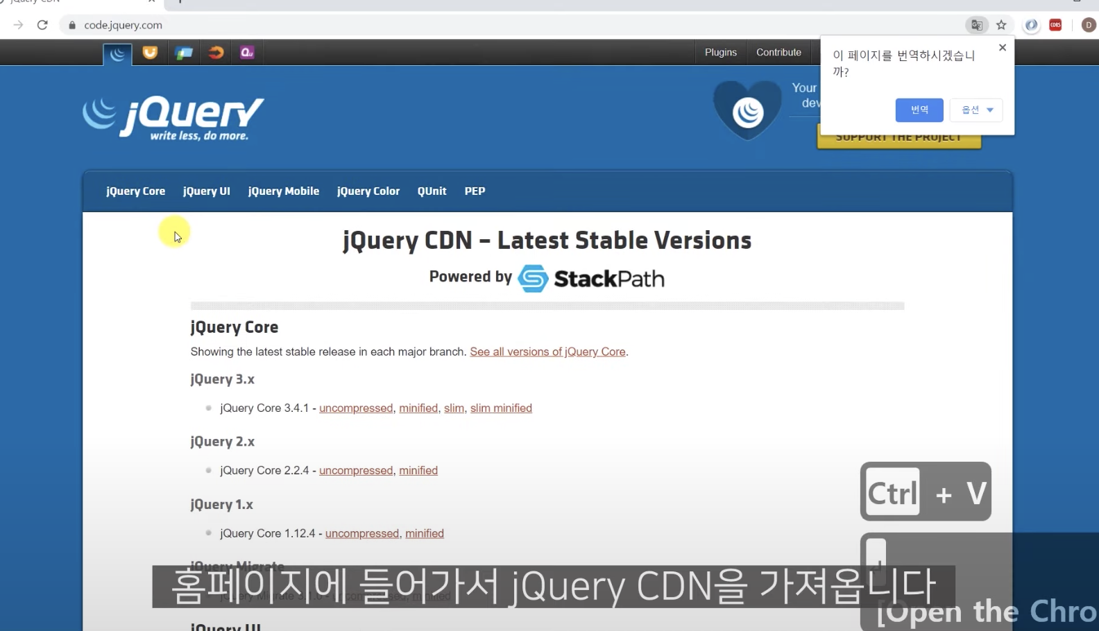The height and width of the screenshot is (631, 1099).
Task: Click the jQuery CDN – Latest Stable Versions title
Action: 547,241
